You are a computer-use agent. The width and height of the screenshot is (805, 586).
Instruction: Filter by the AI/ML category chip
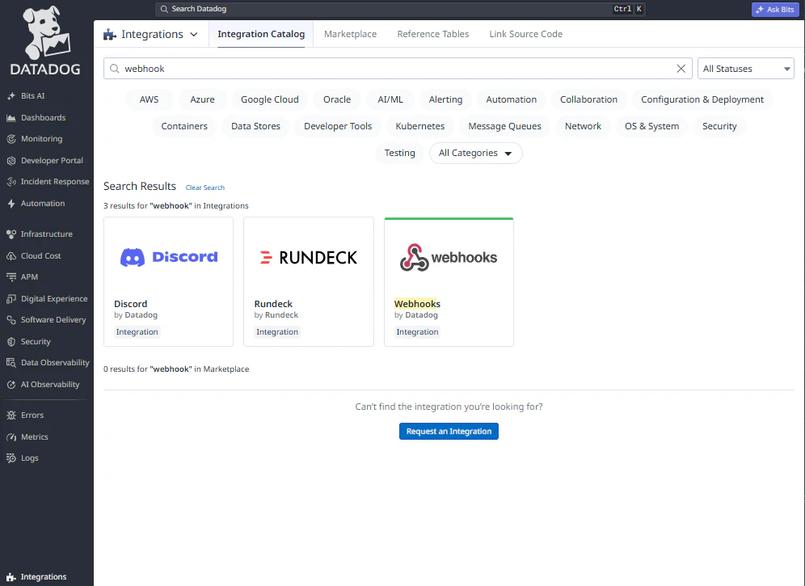tap(390, 99)
